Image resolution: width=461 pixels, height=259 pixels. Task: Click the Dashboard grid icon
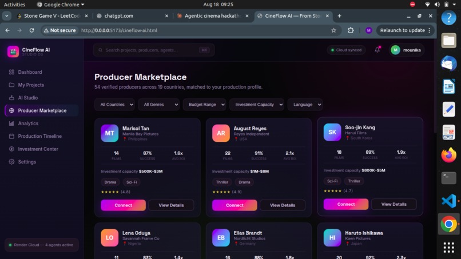click(11, 72)
